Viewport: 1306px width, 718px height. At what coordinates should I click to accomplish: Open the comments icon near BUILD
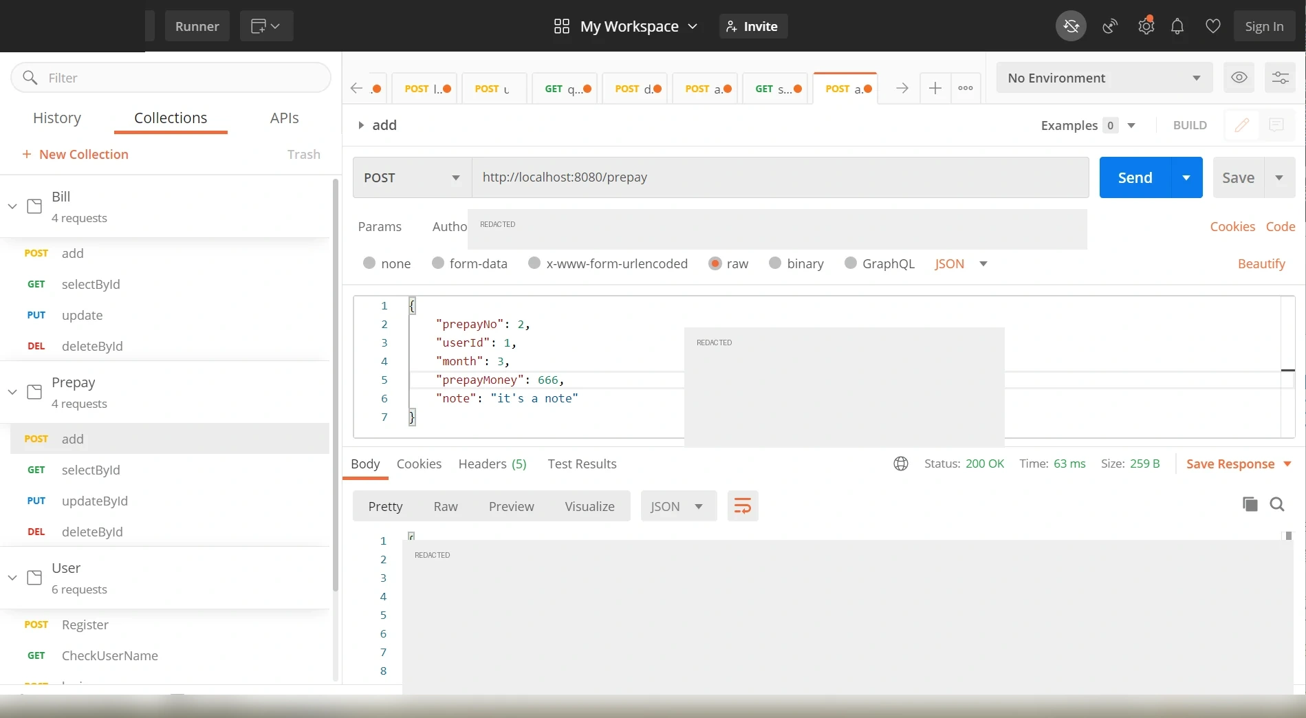1276,125
